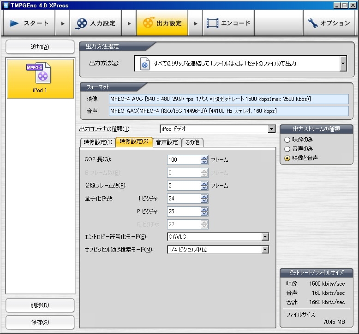Click the I ピクチャ quantizer field
Image resolution: width=359 pixels, height=334 pixels.
(x=184, y=199)
